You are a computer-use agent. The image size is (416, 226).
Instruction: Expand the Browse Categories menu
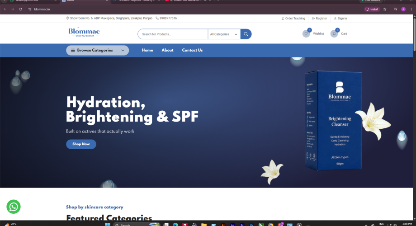97,51
